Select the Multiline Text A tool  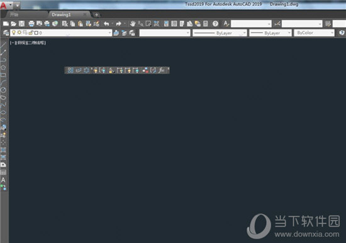click(x=3, y=180)
